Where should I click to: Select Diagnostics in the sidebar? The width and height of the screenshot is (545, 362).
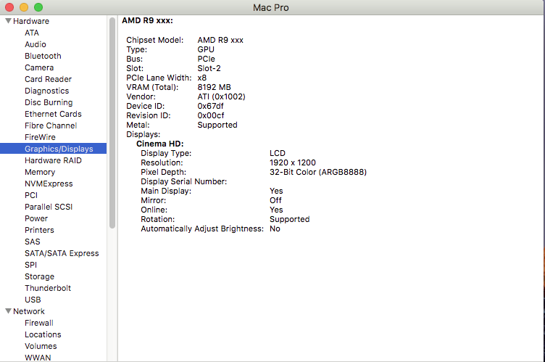[46, 91]
